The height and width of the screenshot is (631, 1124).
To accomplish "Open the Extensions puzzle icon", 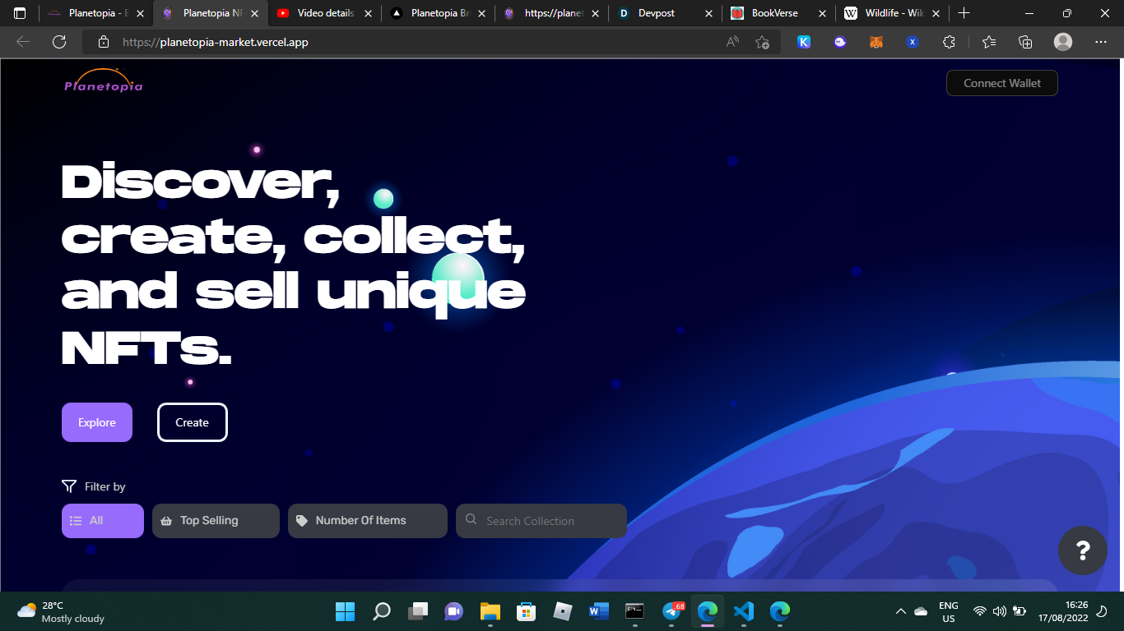I will click(x=949, y=42).
